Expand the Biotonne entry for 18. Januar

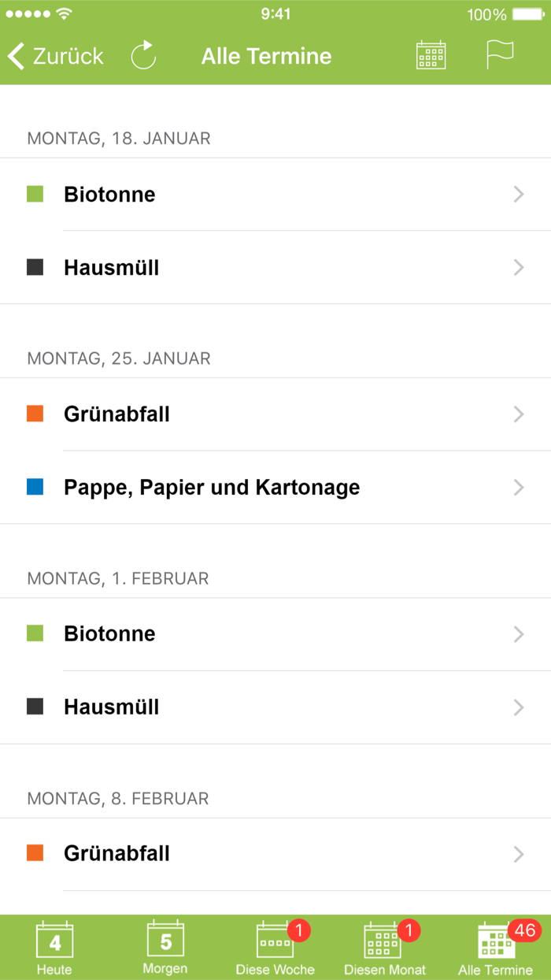(x=275, y=195)
